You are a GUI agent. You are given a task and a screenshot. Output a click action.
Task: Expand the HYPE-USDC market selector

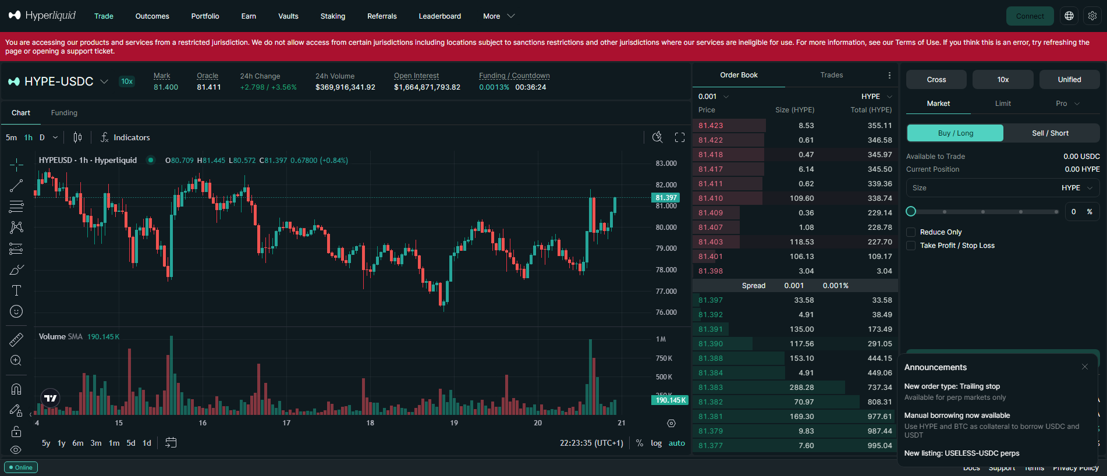click(x=58, y=81)
